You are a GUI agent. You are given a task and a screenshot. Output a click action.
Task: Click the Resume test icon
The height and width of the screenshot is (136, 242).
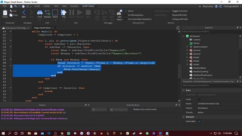tap(80, 12)
